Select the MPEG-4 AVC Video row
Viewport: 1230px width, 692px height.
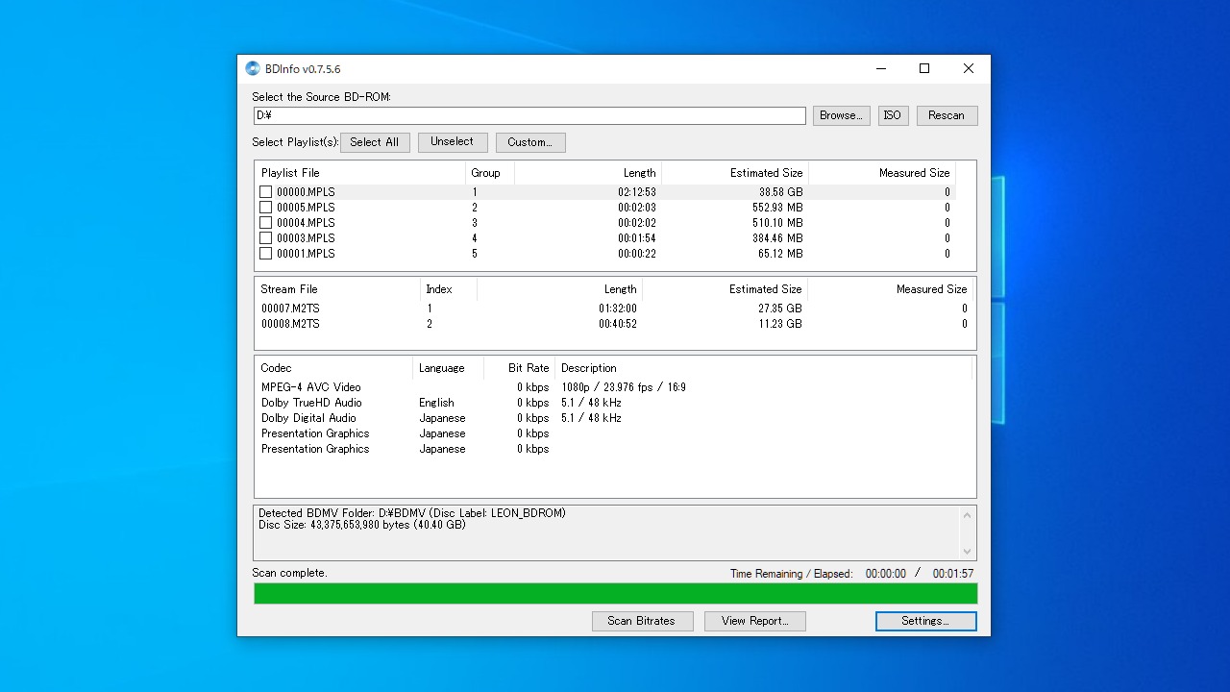(615, 387)
